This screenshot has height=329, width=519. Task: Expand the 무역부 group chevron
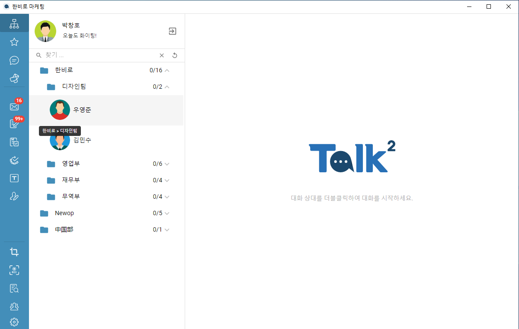click(167, 197)
